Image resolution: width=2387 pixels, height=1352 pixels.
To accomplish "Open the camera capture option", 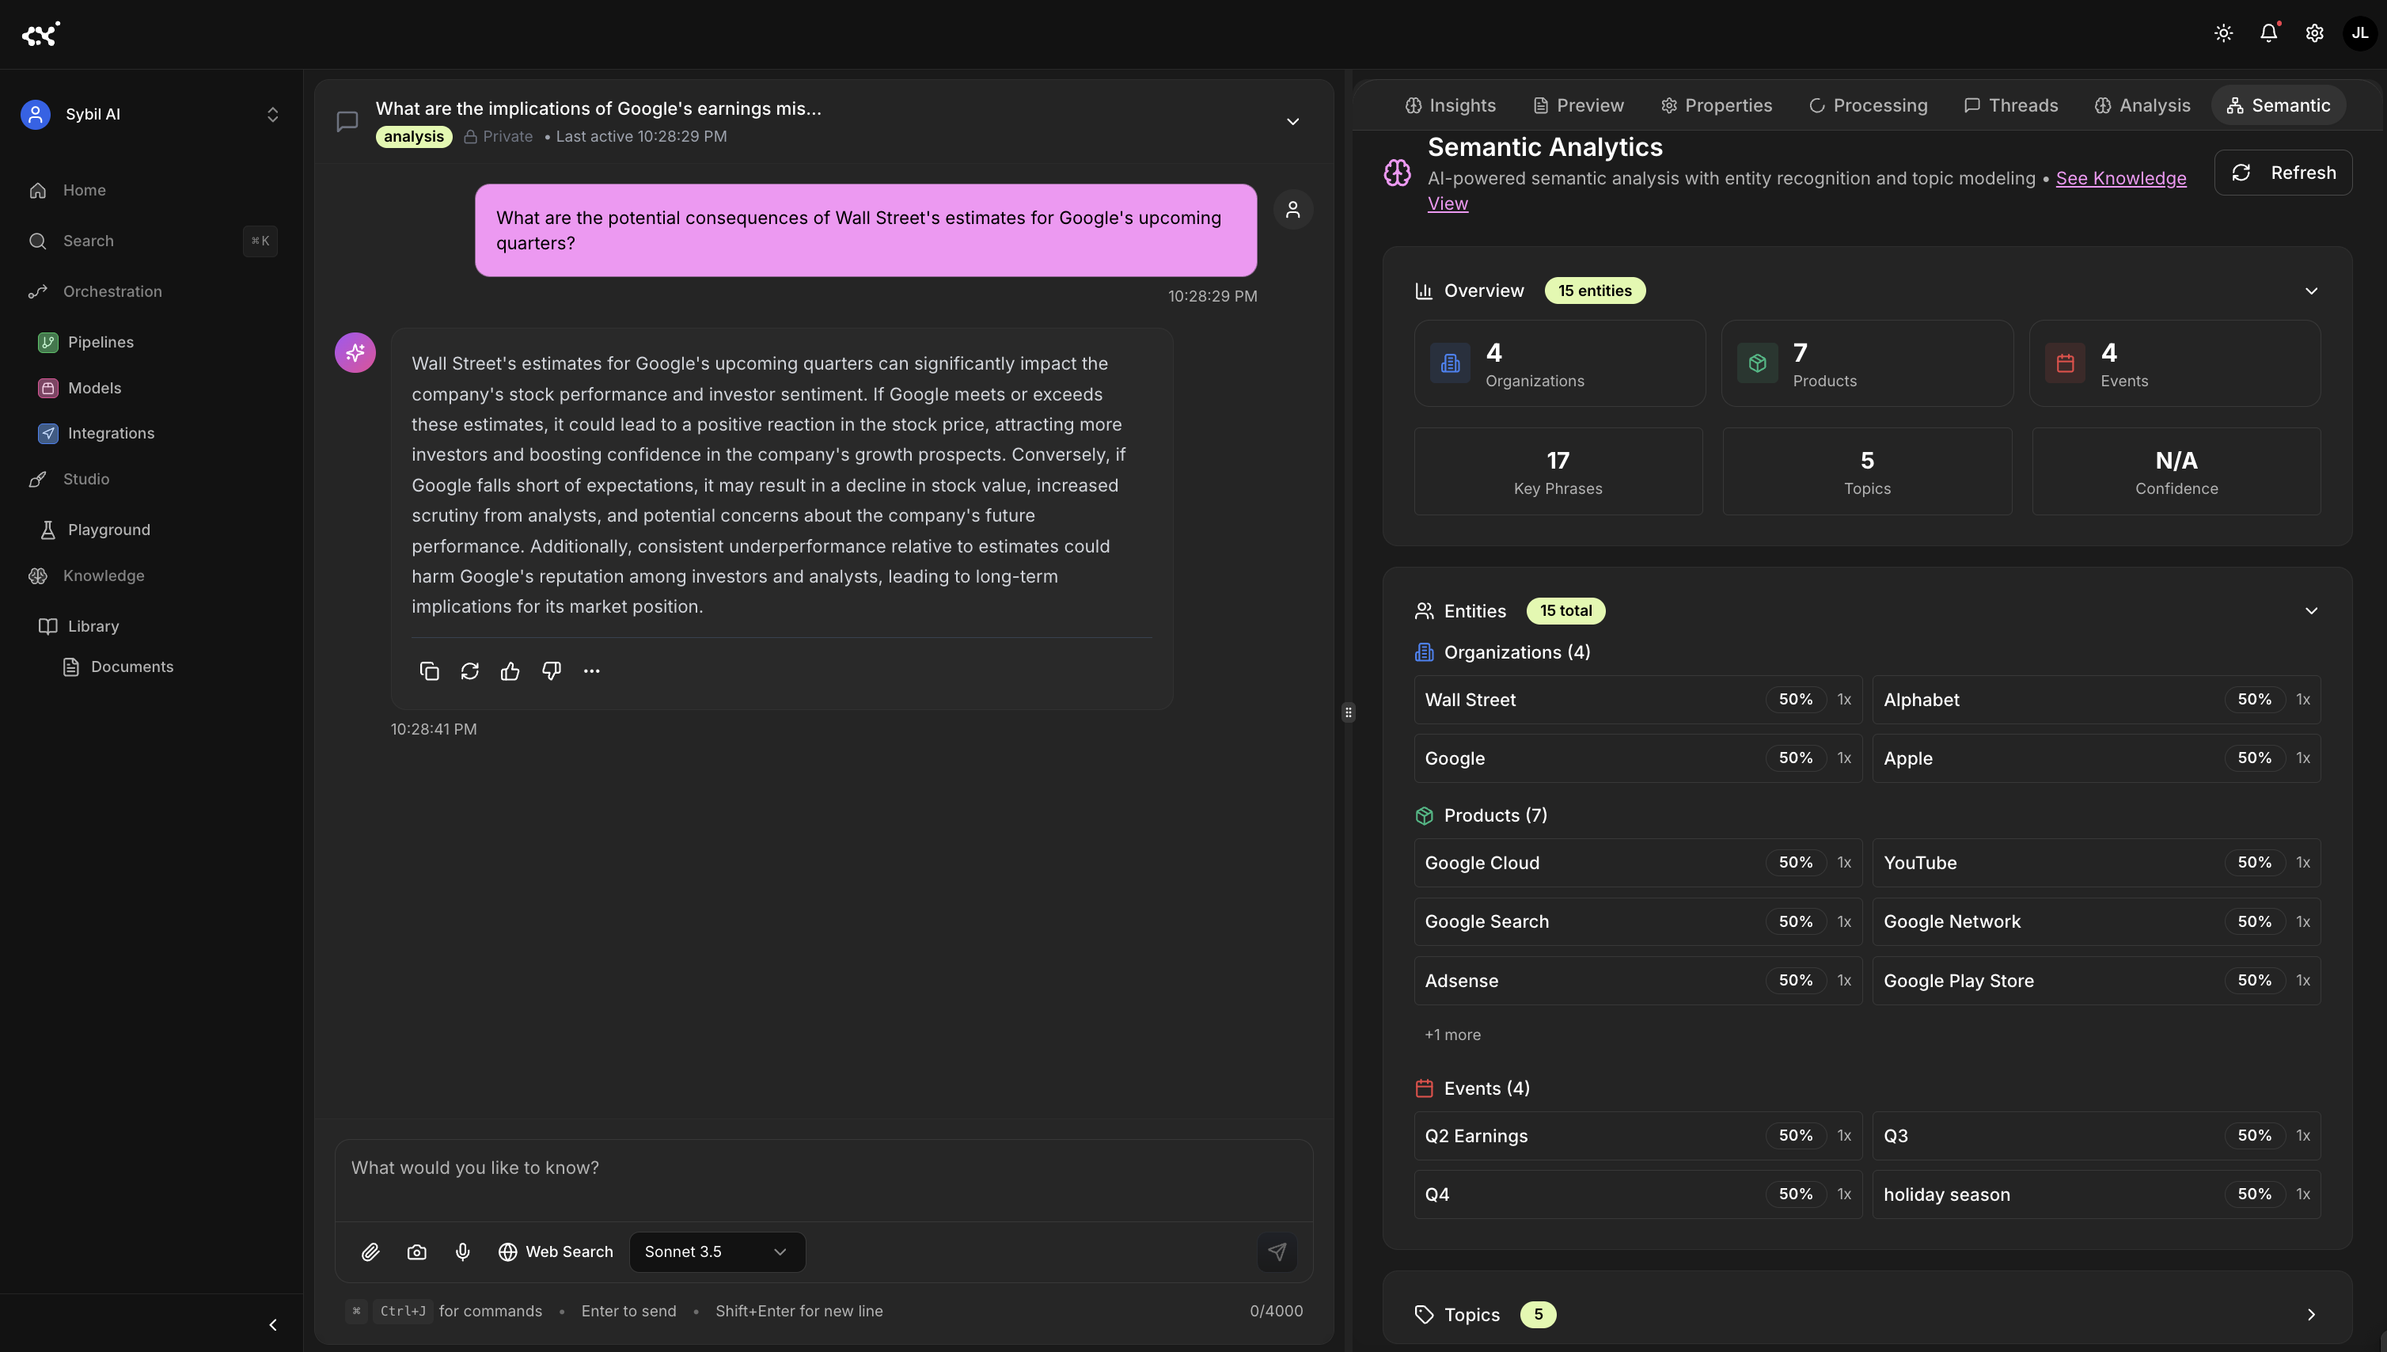I will point(417,1251).
